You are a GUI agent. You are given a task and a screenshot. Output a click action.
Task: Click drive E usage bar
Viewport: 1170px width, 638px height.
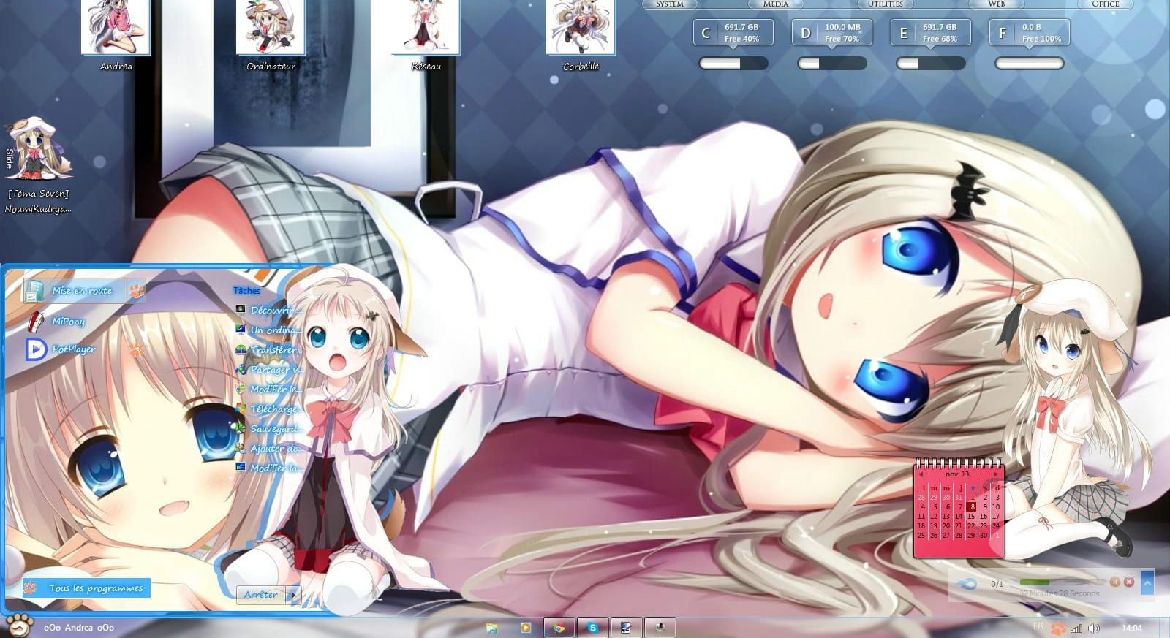point(930,64)
